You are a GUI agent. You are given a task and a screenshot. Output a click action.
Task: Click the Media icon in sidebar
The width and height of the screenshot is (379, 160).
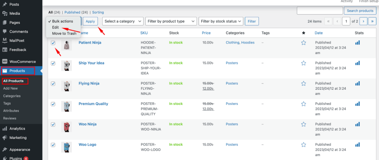(x=4, y=14)
